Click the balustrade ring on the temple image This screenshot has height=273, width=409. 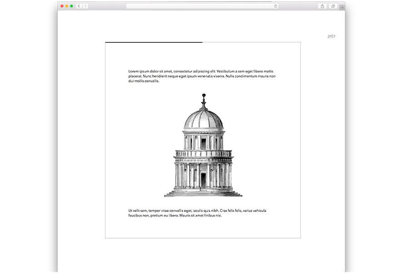203,154
